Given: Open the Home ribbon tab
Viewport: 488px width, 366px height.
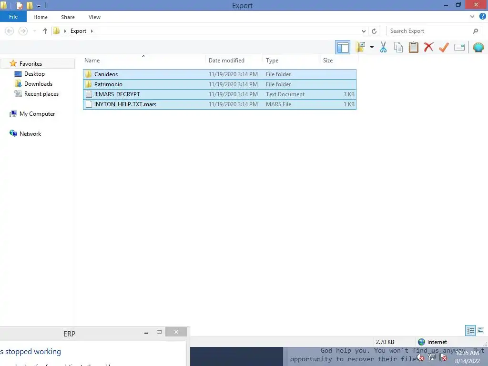Looking at the screenshot, I should [41, 17].
